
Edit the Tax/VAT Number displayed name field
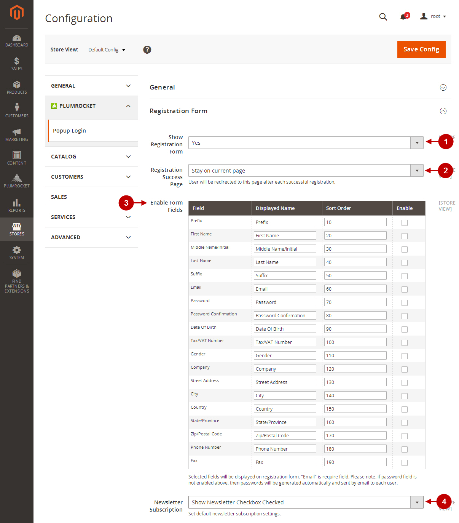(x=285, y=342)
